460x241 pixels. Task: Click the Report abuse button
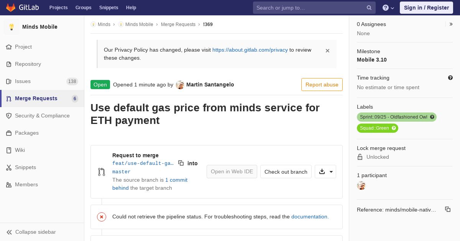322,85
